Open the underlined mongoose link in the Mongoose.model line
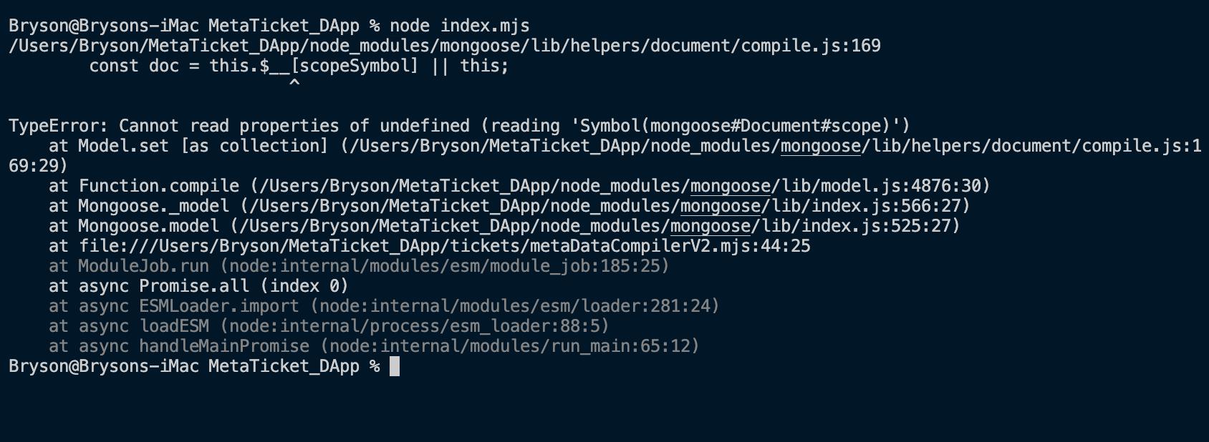This screenshot has width=1209, height=442. click(x=710, y=226)
